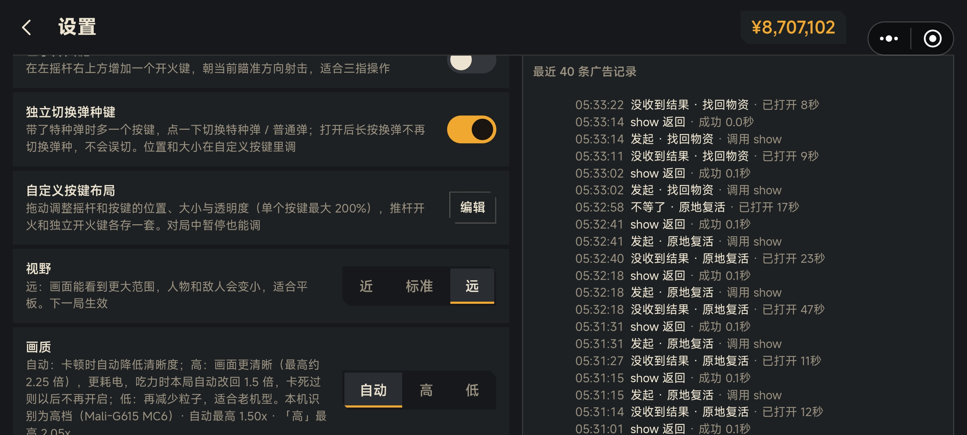This screenshot has height=435, width=967.
Task: Select the 05:32:18 show 返回 entry
Action: click(663, 276)
